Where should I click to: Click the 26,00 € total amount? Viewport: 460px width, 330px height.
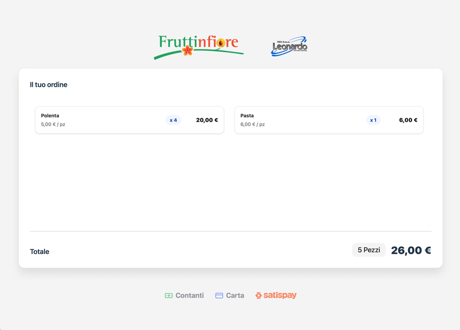411,250
